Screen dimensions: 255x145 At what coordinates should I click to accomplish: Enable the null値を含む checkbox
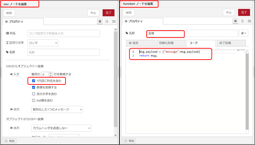[34, 100]
